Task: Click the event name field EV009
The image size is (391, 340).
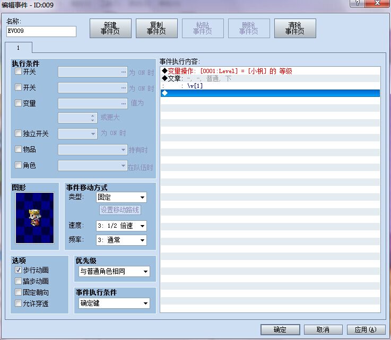Action: coord(41,31)
